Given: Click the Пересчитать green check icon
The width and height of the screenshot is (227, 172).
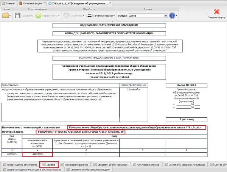Looking at the screenshot, I should click(x=38, y=16).
